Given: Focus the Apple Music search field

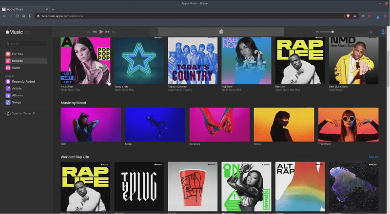Looking at the screenshot, I should pyautogui.click(x=26, y=43).
